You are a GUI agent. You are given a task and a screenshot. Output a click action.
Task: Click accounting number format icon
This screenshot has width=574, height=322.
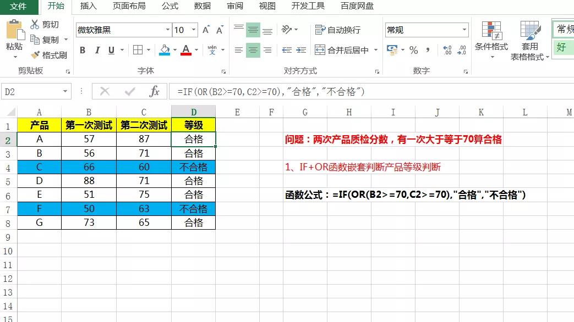pyautogui.click(x=392, y=50)
